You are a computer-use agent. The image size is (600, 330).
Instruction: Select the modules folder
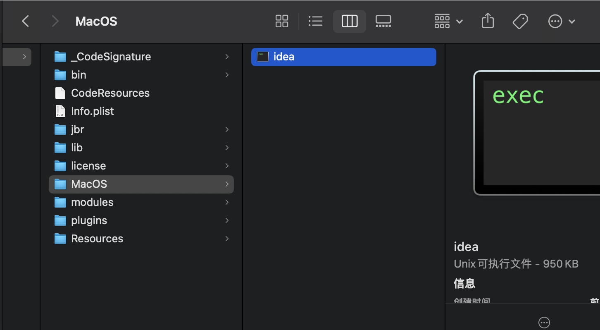[92, 202]
